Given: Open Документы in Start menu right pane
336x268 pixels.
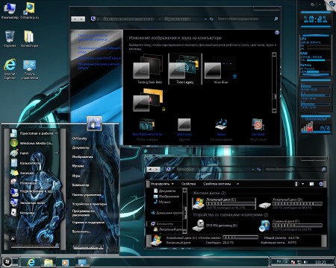Looking at the screenshot, I should pyautogui.click(x=81, y=147).
